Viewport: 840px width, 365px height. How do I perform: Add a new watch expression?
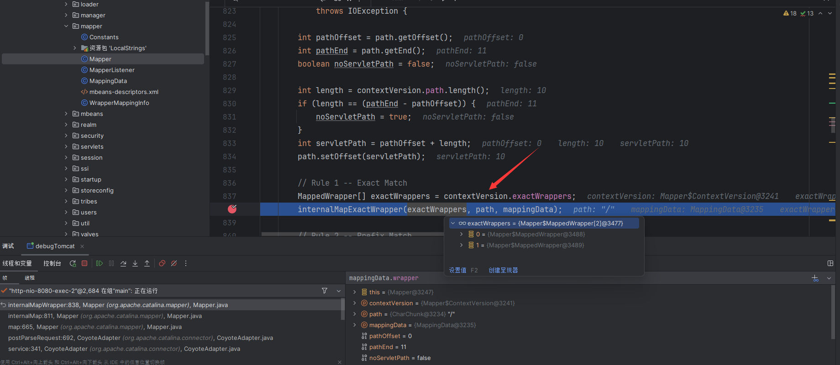click(x=815, y=278)
